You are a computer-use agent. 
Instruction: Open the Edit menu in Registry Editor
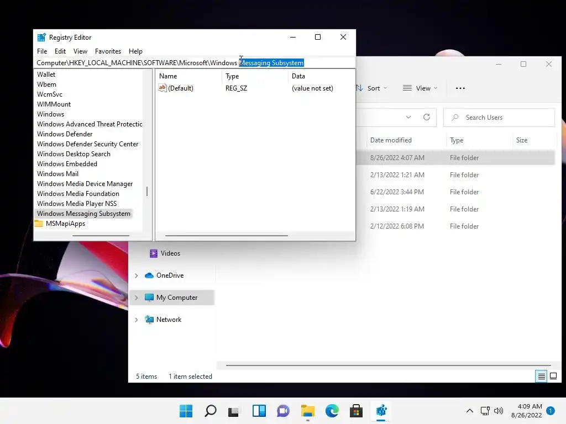[x=60, y=51]
